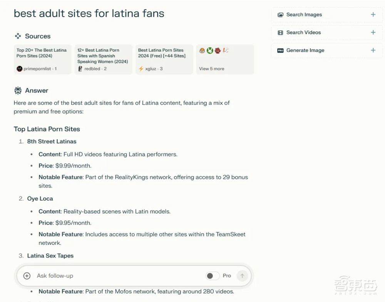Expand Generate Image with plus sign

click(x=373, y=50)
